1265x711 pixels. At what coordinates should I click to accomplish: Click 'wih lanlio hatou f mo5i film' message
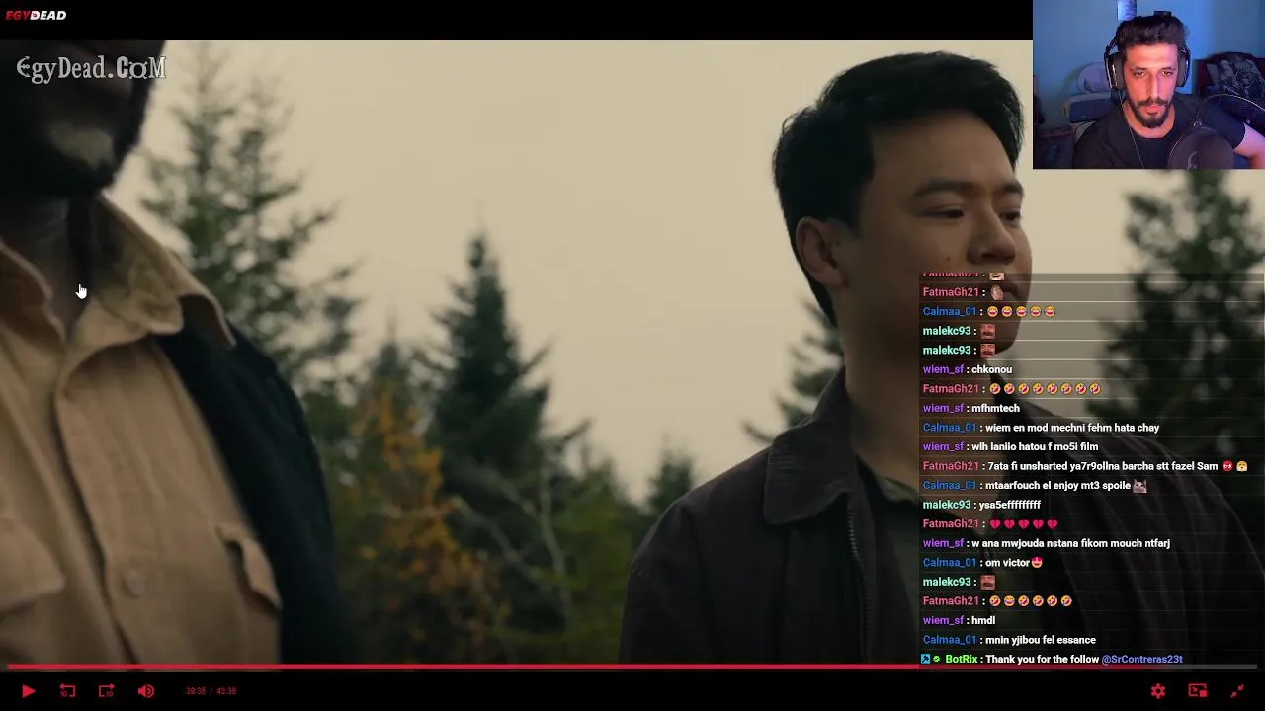tap(1010, 446)
